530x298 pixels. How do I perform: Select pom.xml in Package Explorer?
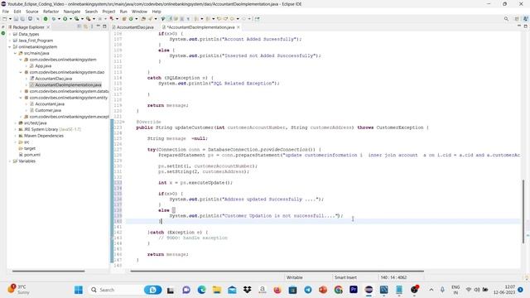[x=32, y=155]
